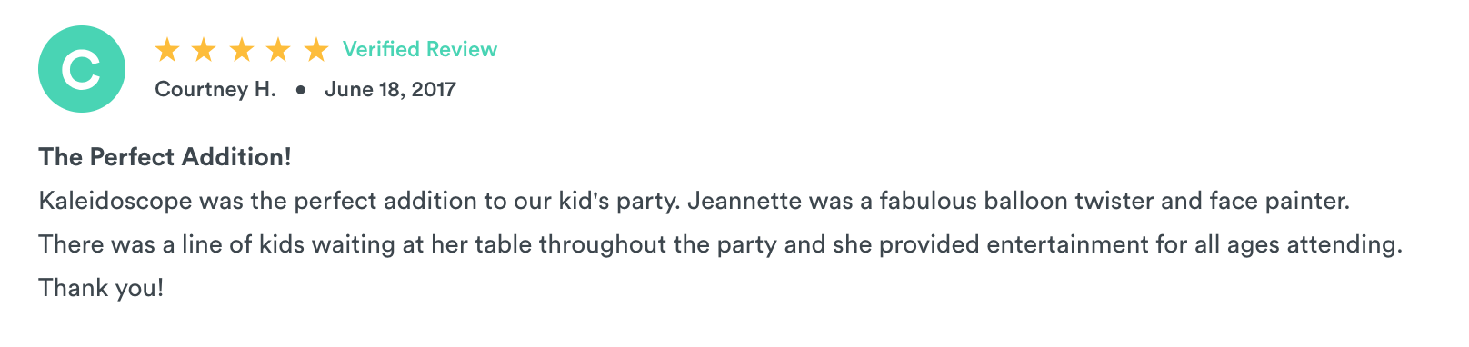
Task: Click the review title The Perfect Addition!
Action: 165,157
